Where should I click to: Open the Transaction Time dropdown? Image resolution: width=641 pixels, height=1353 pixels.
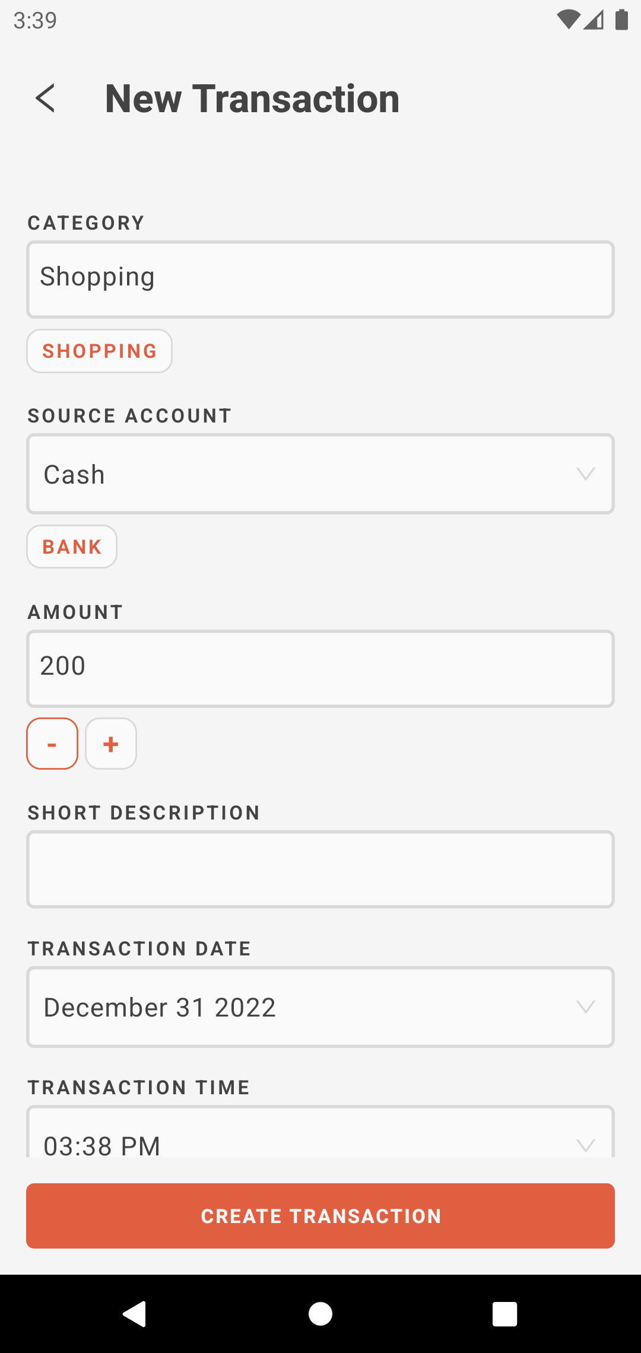tap(320, 1138)
